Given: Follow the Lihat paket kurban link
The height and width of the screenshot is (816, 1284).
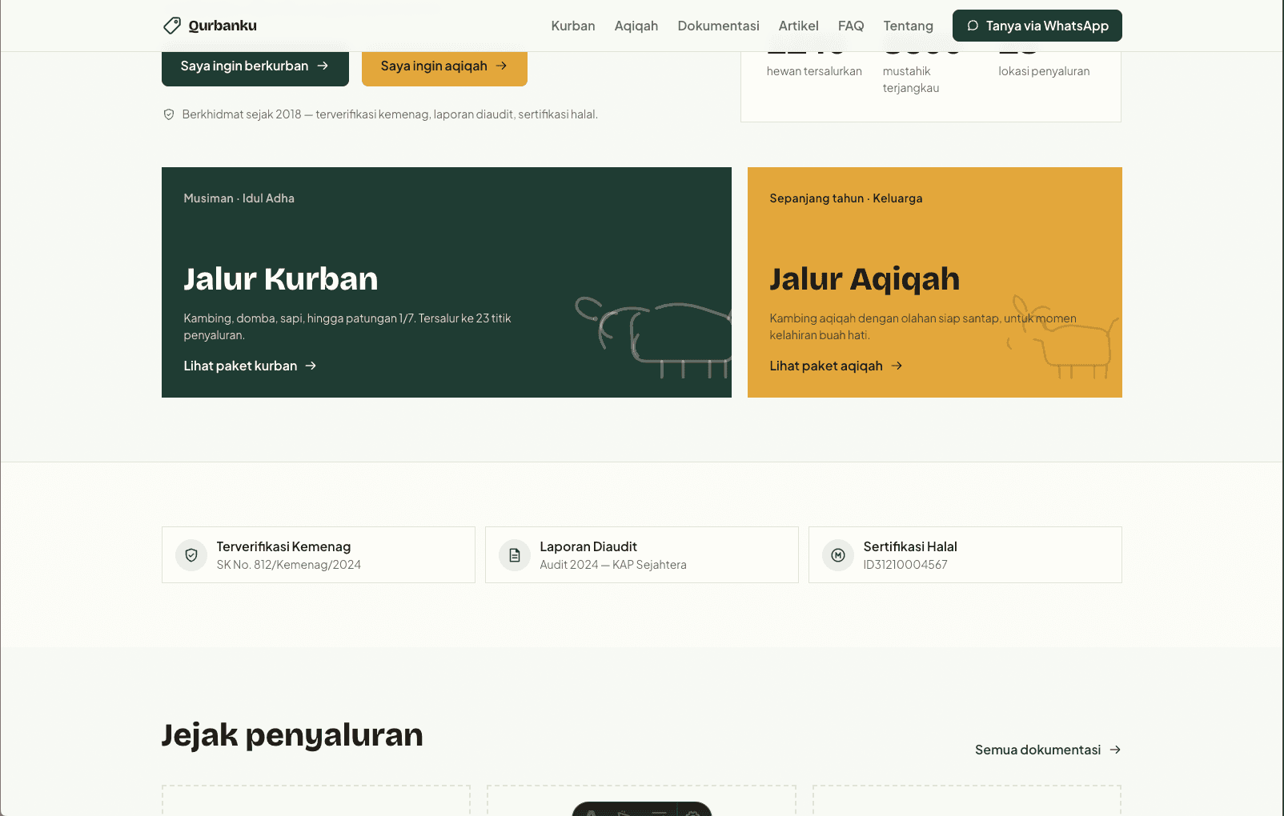Looking at the screenshot, I should [x=250, y=366].
